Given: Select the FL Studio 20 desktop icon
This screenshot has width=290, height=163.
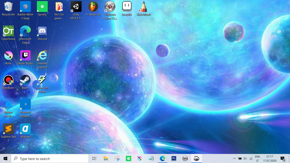Looking at the screenshot, I should tap(93, 9).
